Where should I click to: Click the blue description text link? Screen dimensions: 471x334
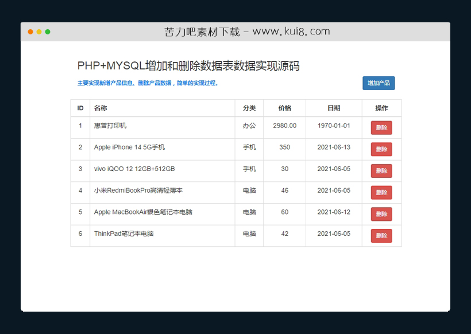[x=149, y=83]
